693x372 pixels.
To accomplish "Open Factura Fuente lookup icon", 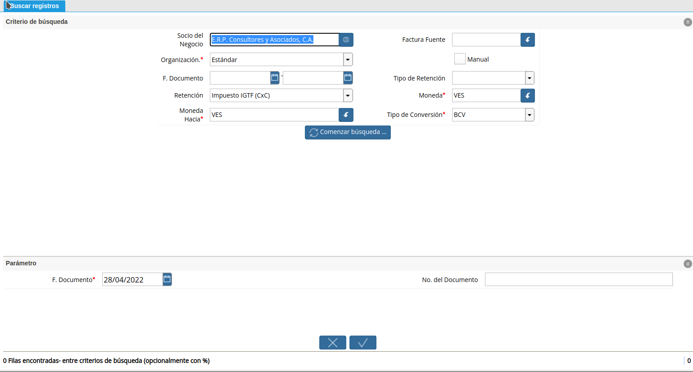I will pos(528,40).
